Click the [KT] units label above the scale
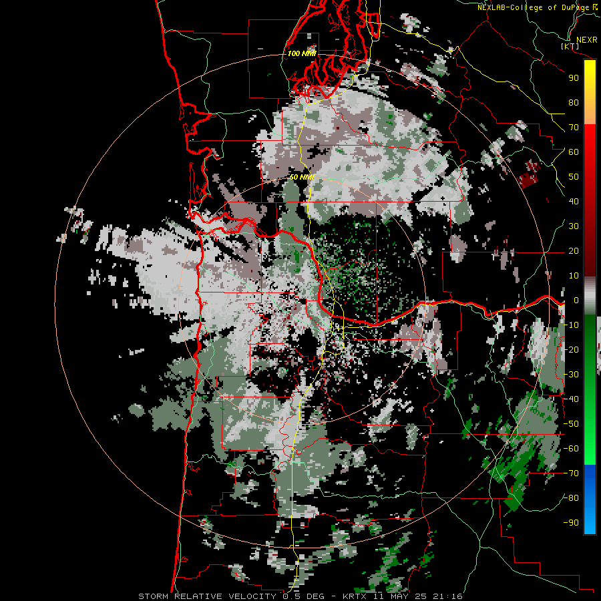Image resolution: width=601 pixels, height=601 pixels. (570, 47)
